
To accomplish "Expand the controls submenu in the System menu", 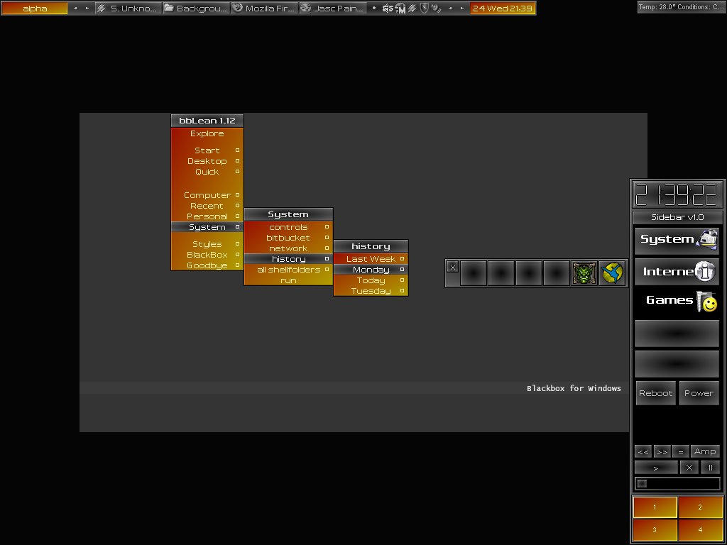I will coord(327,226).
